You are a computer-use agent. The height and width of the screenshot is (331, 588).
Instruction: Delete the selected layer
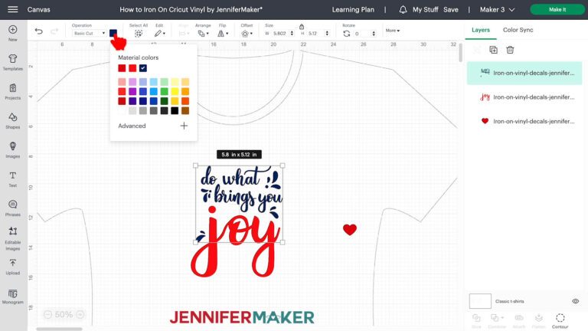[x=510, y=50]
